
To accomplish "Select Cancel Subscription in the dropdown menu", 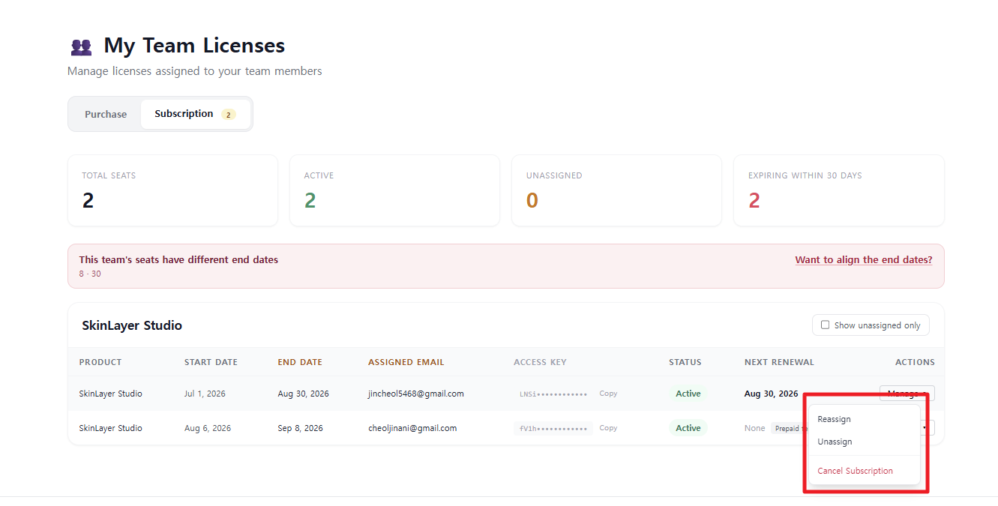I will click(865, 471).
